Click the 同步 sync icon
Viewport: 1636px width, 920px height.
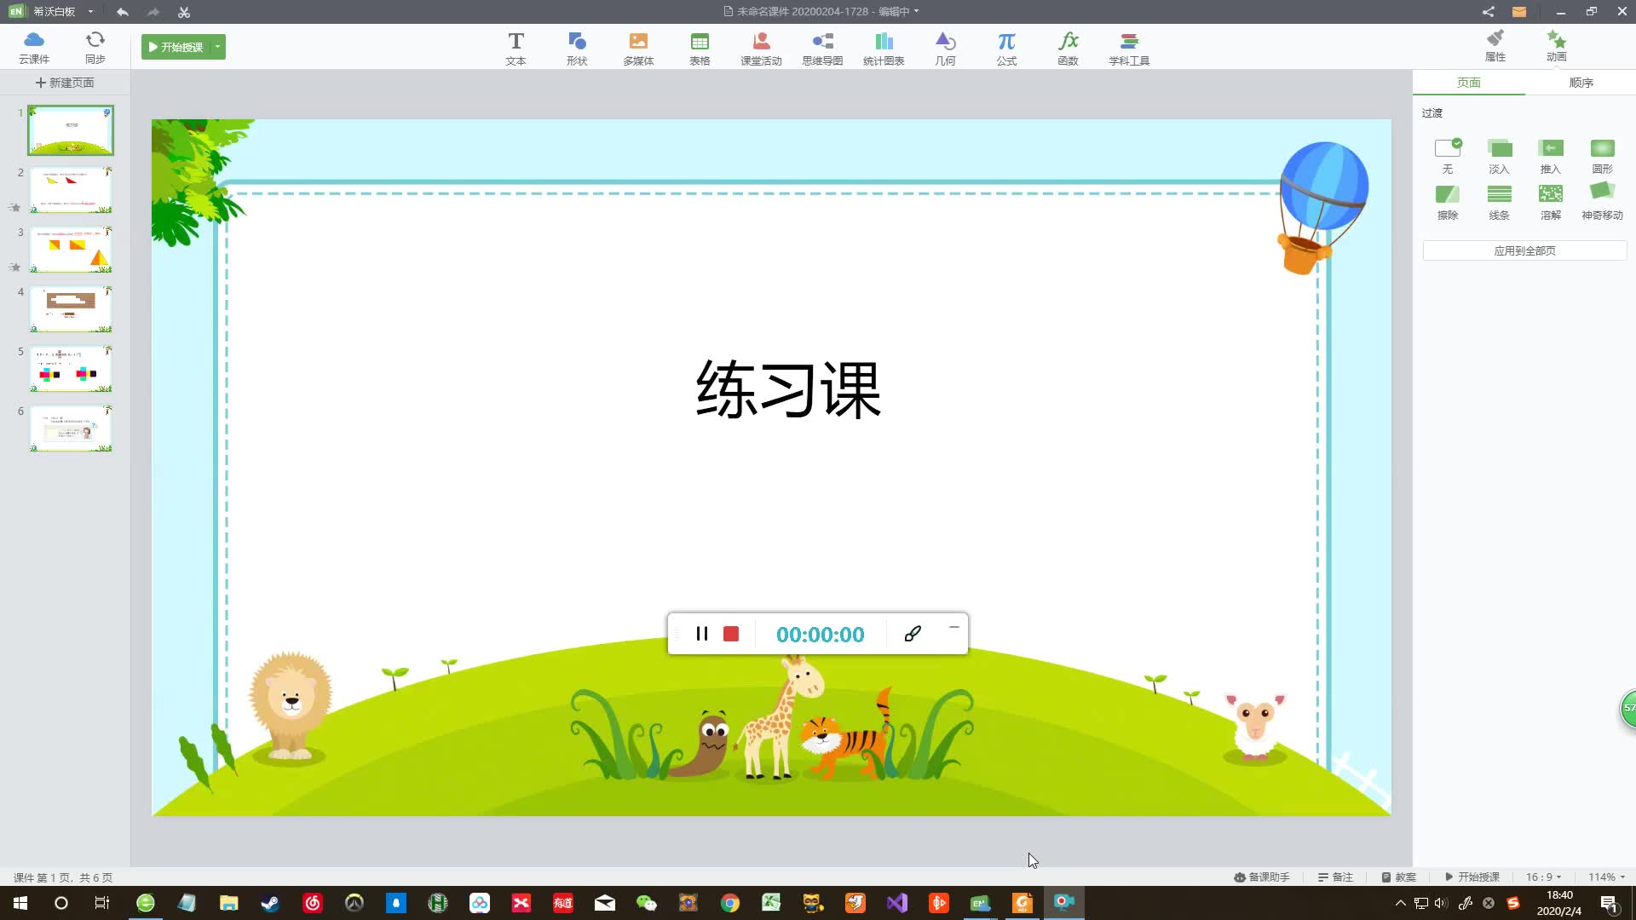click(x=95, y=47)
